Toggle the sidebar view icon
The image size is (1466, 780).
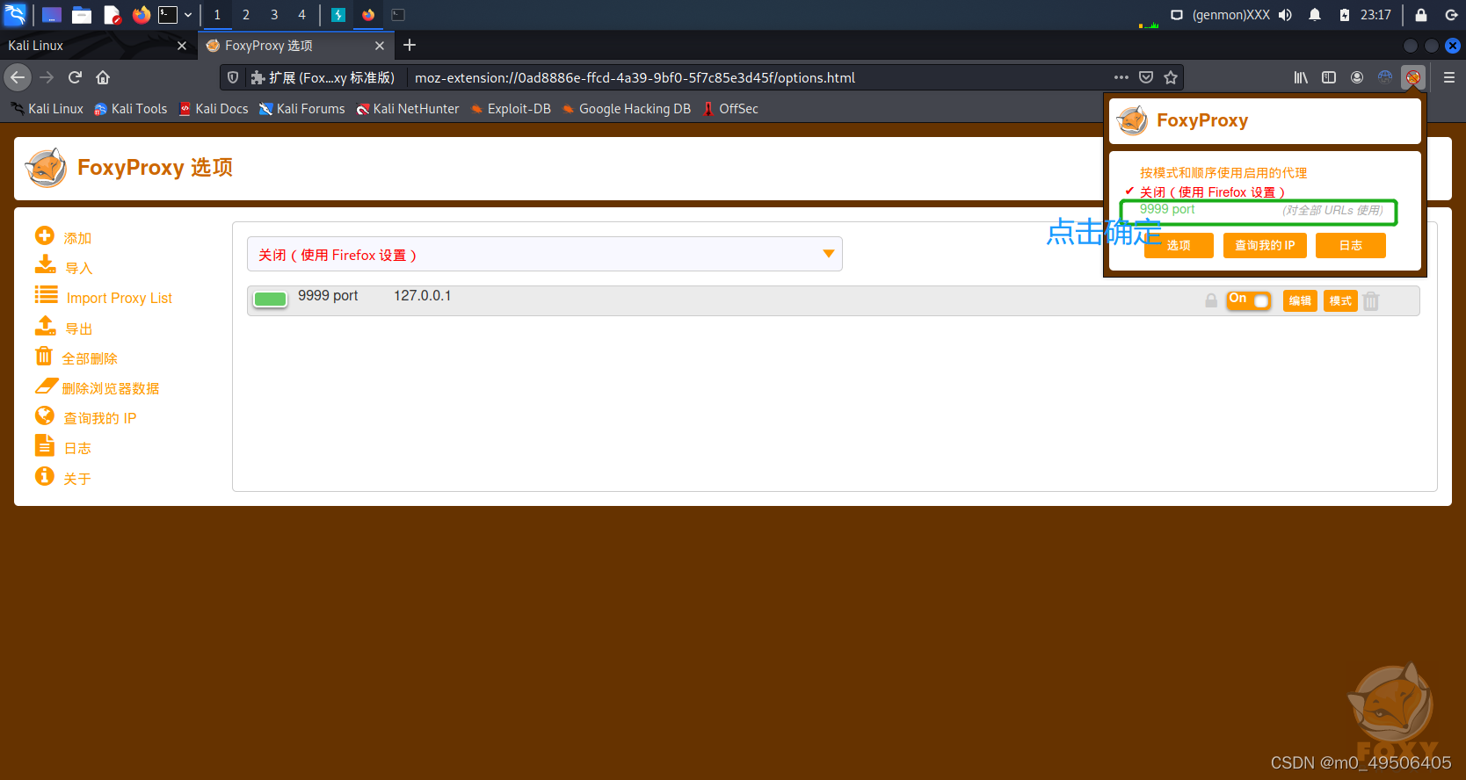pyautogui.click(x=1329, y=77)
